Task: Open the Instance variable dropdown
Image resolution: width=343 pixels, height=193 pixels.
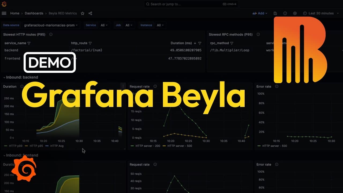Action: click(160, 25)
